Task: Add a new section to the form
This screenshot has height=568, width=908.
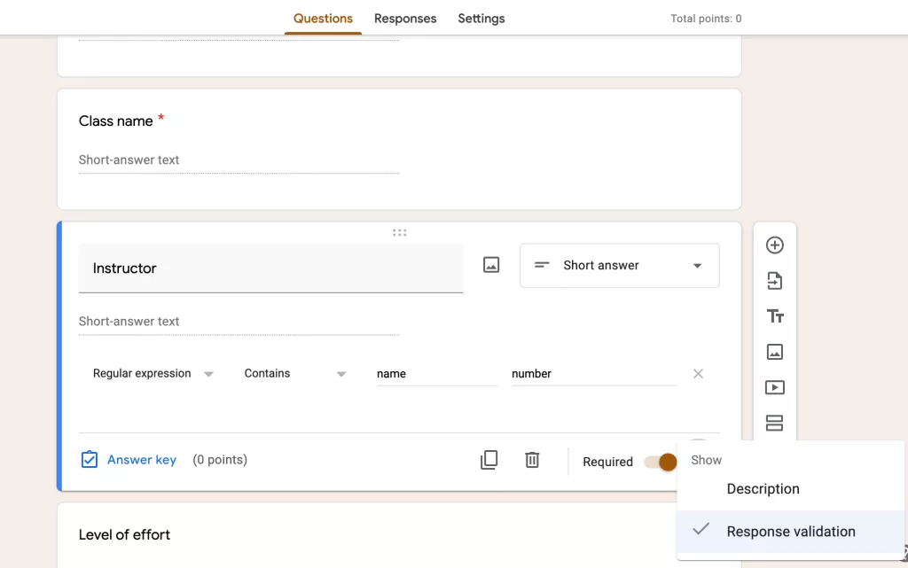Action: point(774,423)
